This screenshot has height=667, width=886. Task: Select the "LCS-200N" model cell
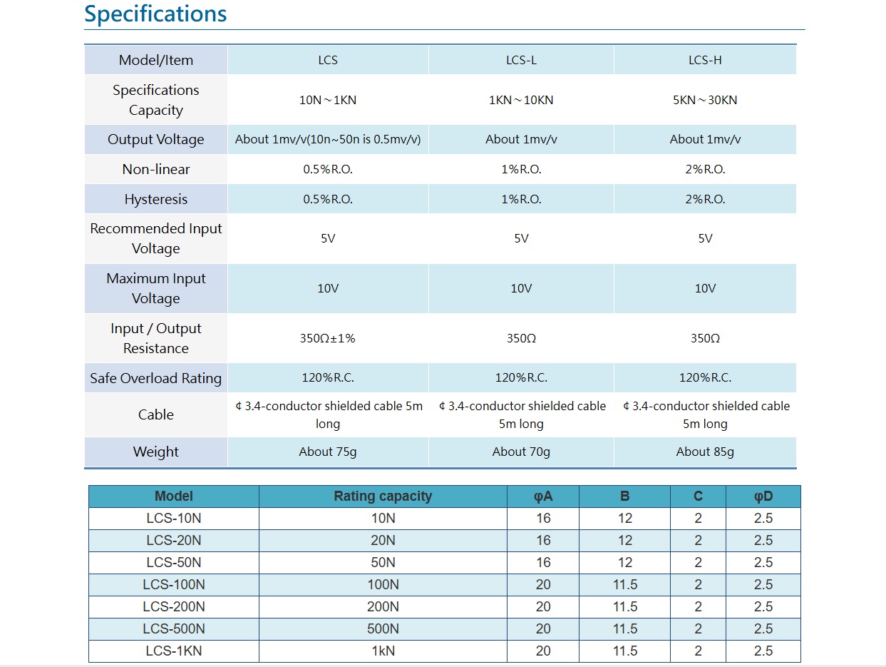(174, 607)
